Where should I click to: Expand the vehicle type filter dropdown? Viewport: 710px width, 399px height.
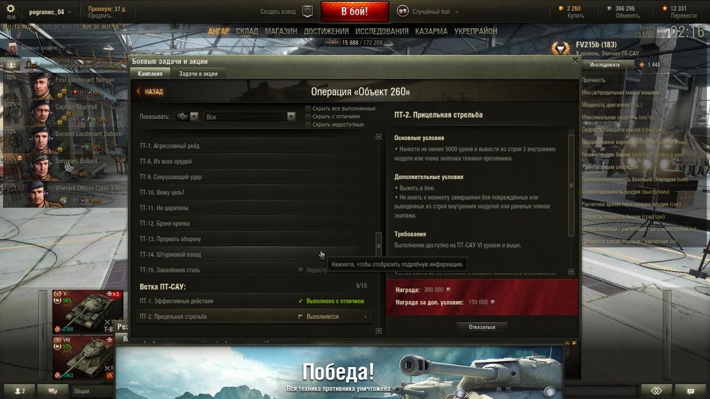[187, 117]
